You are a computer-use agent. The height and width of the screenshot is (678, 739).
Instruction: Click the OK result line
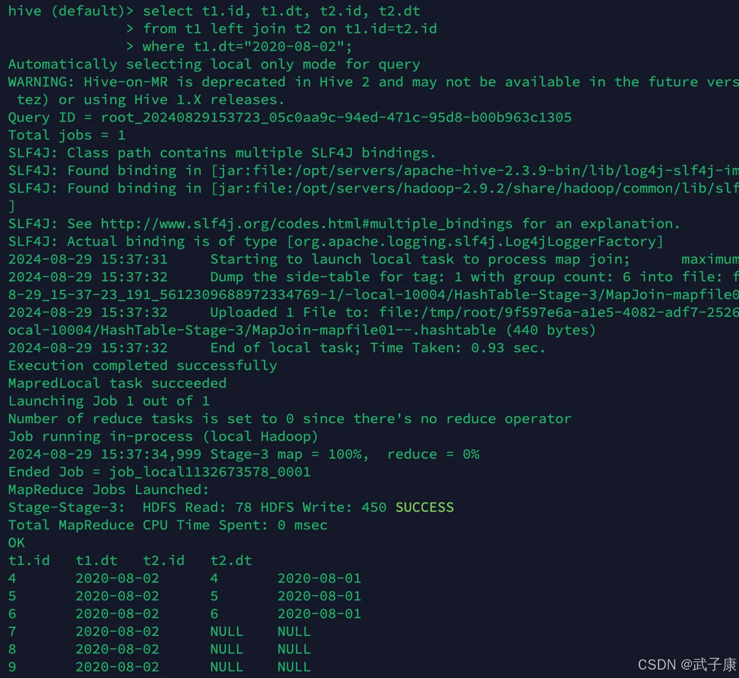16,543
